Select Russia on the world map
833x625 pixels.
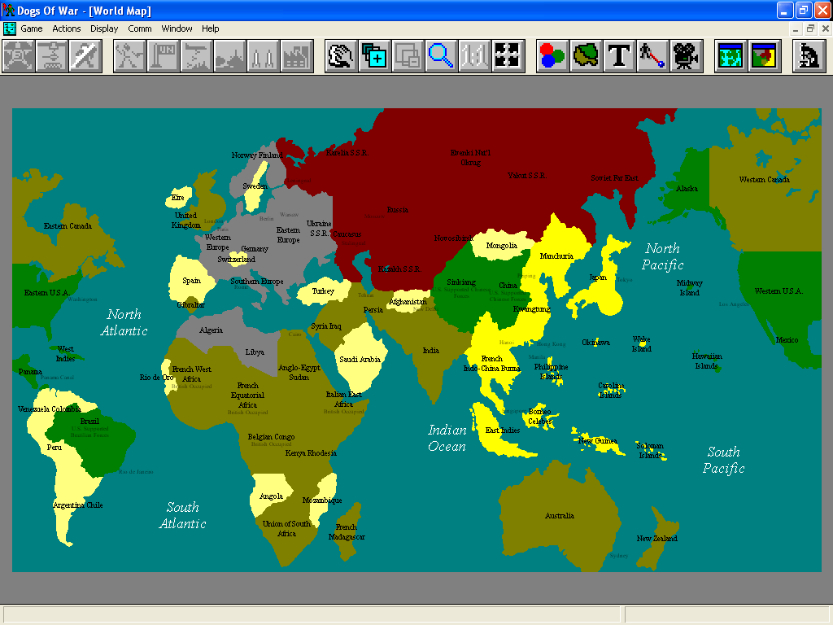coord(397,210)
